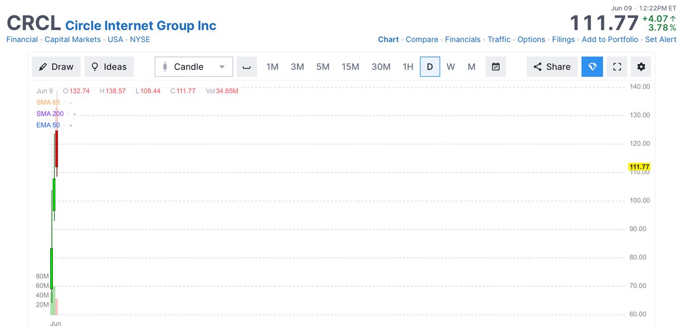The width and height of the screenshot is (683, 330).
Task: Open the Candle chart type dropdown
Action: 194,67
